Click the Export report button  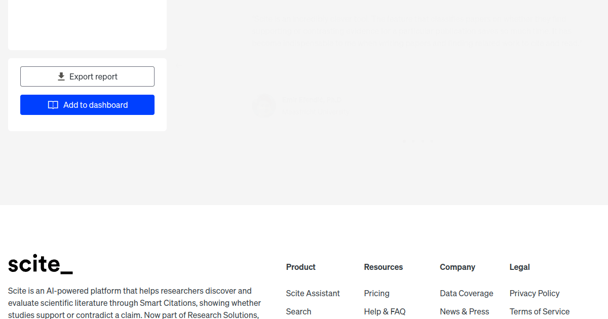(87, 76)
